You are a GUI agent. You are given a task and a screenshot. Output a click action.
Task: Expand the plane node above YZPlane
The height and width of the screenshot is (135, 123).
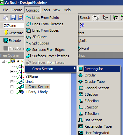[12, 71]
